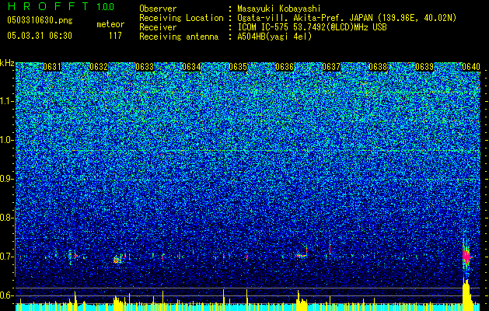Viewport: 489px width, 311px height.
Task: Click the 0639 time marker
Action: [424, 67]
